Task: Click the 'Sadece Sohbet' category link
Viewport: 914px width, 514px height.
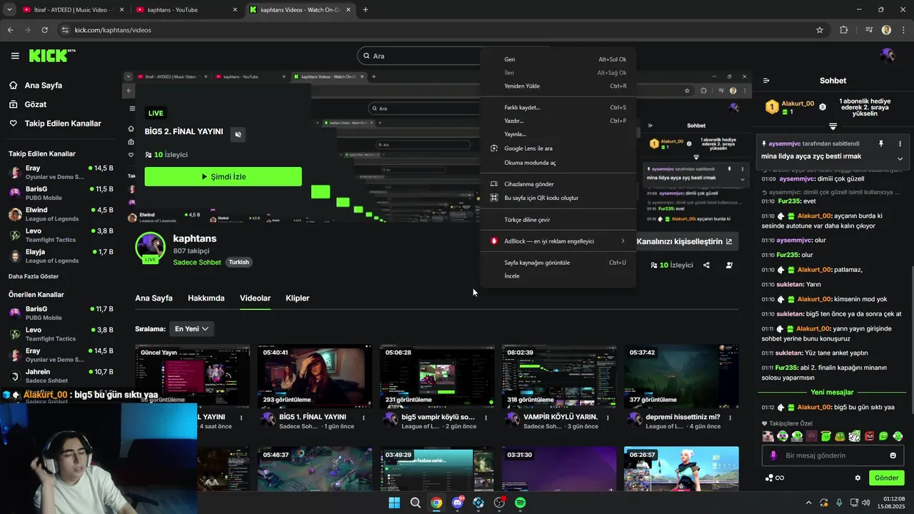Action: [x=197, y=262]
